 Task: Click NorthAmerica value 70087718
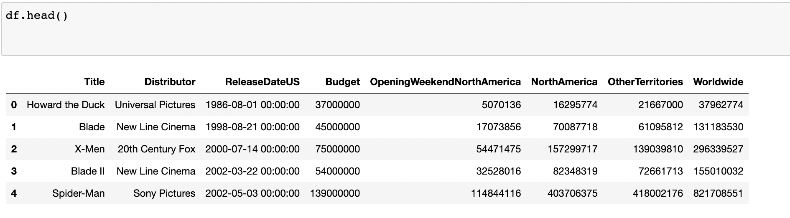tap(576, 127)
